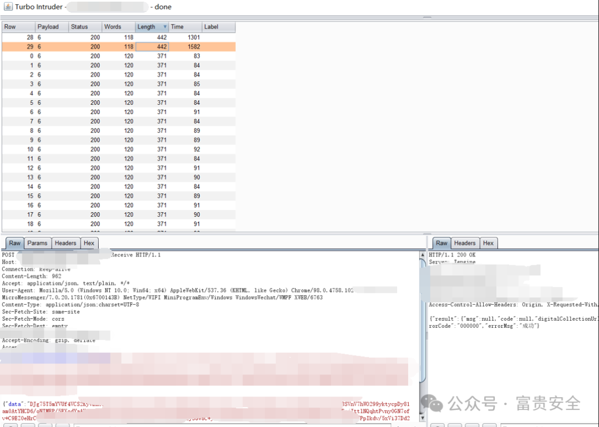
Task: Click the Length 442 cell in row 29
Action: (152, 47)
